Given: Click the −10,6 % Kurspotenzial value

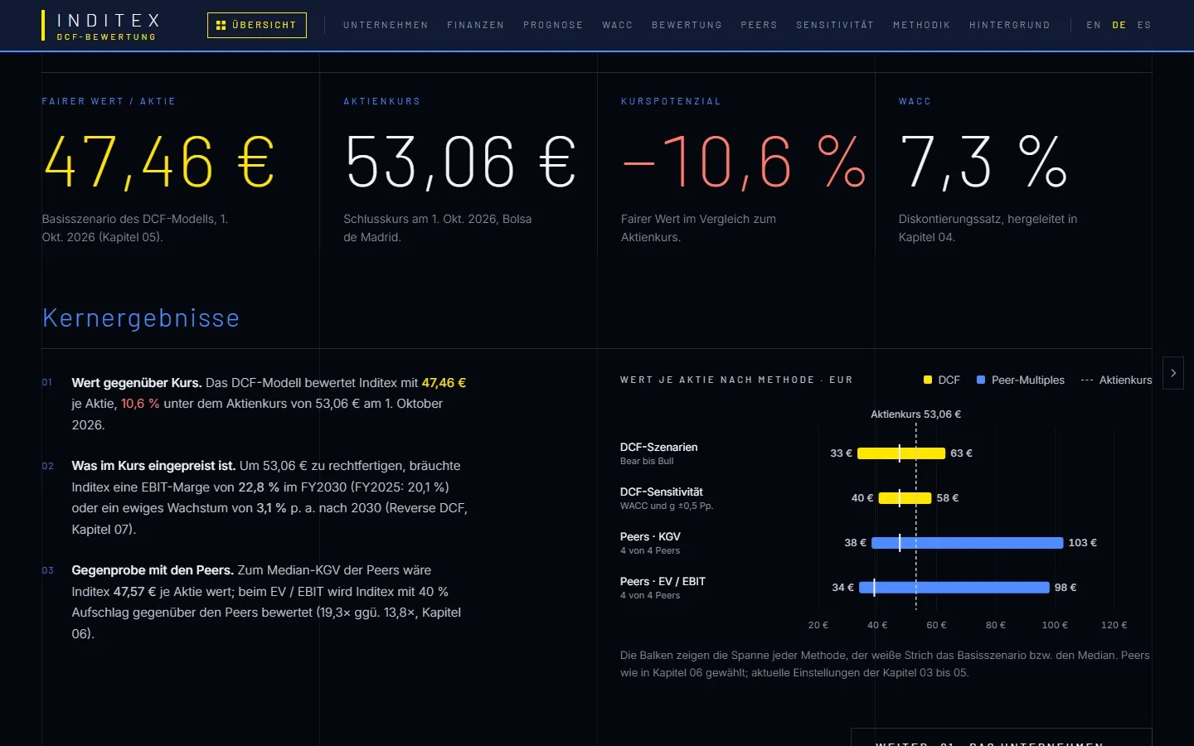Looking at the screenshot, I should click(x=744, y=162).
